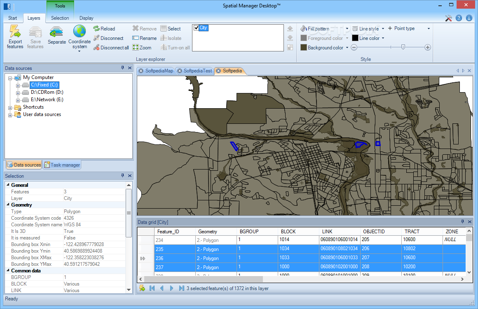478x309 pixels.
Task: Click the style slider handle
Action: 403,47
